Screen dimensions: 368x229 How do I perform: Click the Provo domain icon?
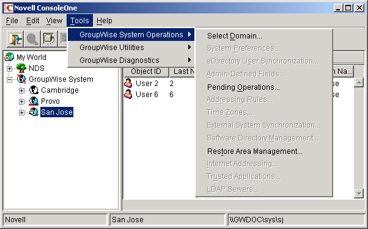(x=34, y=101)
